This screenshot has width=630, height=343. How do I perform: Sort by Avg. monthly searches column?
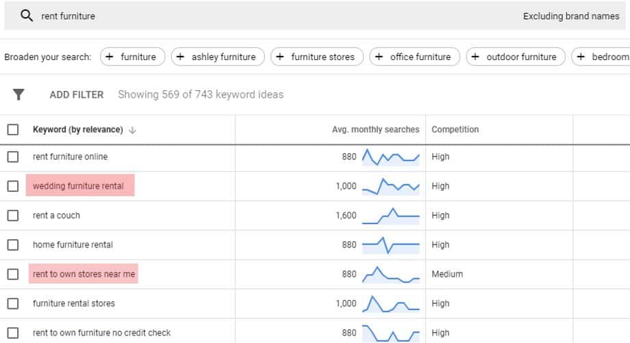pos(375,130)
